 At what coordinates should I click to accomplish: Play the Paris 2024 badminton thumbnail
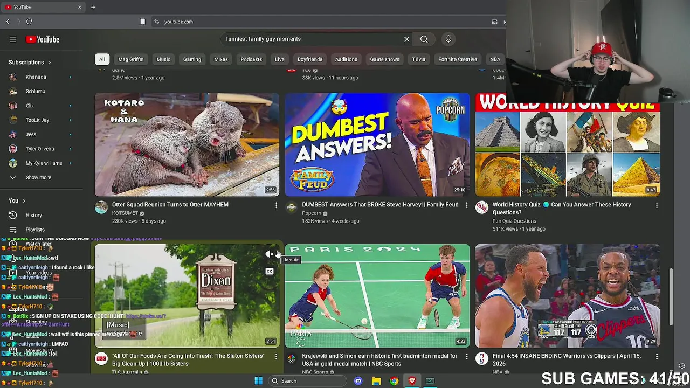click(377, 295)
